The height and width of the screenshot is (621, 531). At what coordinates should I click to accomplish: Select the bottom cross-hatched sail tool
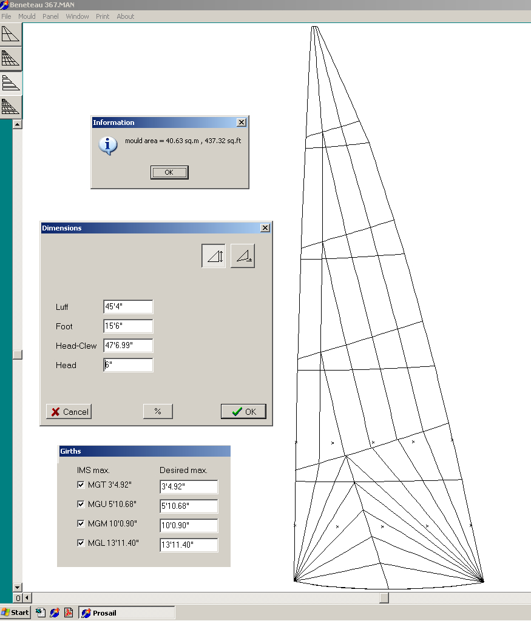[11, 107]
